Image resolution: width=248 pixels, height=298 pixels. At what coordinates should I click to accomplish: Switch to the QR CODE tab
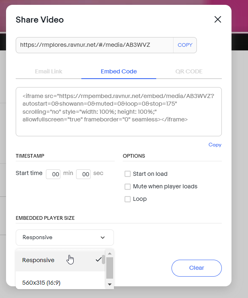coord(189,71)
